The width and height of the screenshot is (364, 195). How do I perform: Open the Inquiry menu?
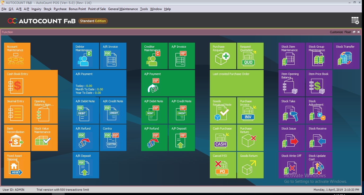click(36, 9)
